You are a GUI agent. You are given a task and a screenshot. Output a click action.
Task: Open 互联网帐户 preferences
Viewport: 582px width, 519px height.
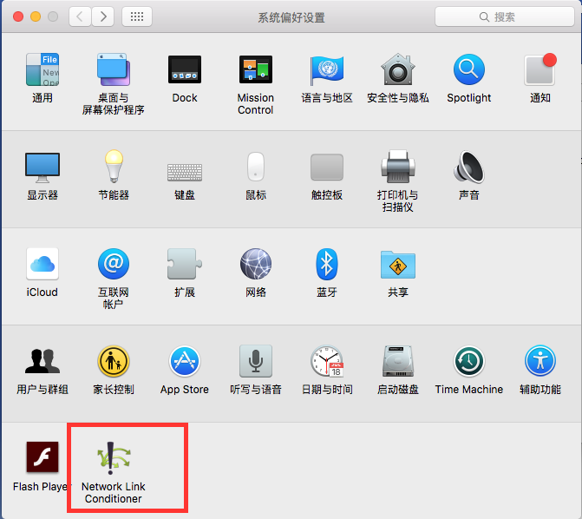coord(114,264)
